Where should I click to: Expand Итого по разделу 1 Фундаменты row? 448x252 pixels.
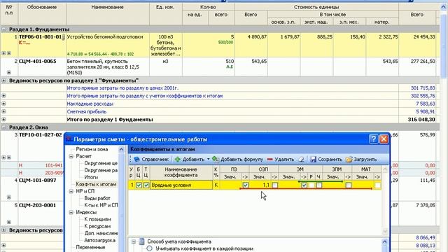(x=3, y=119)
